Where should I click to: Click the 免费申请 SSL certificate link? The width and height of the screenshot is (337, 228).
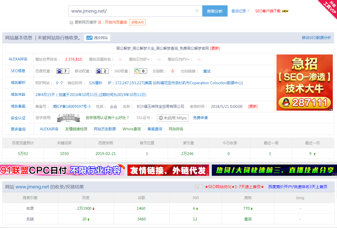[200, 118]
